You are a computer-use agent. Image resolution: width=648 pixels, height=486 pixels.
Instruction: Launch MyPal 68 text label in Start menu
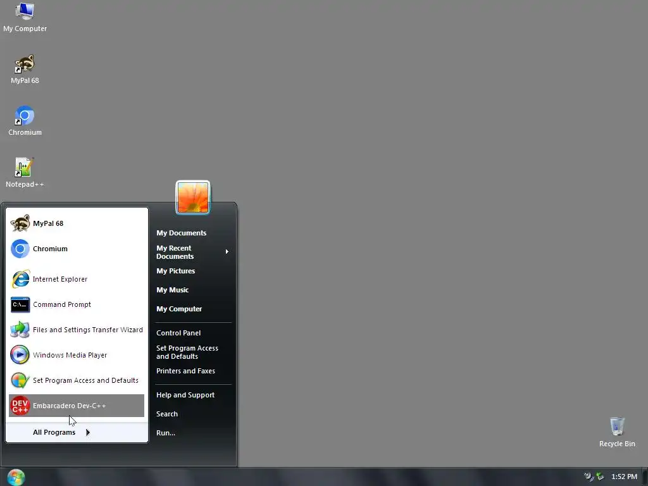pos(48,223)
